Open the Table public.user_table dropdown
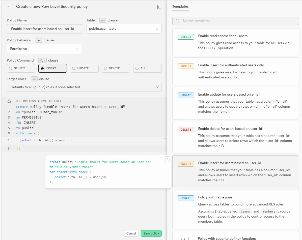 click(124, 29)
